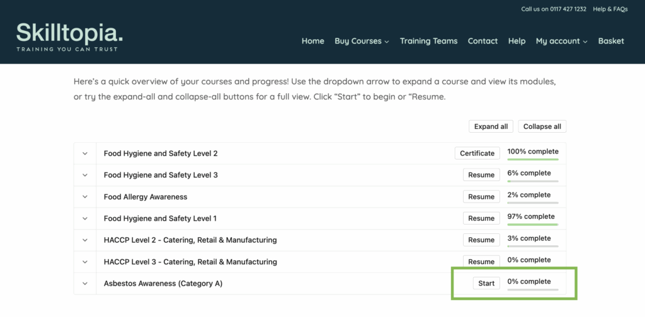Navigate to the Contact page
The width and height of the screenshot is (645, 317).
tap(482, 41)
